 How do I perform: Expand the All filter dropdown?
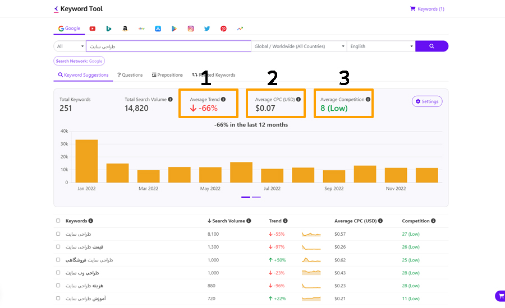70,46
